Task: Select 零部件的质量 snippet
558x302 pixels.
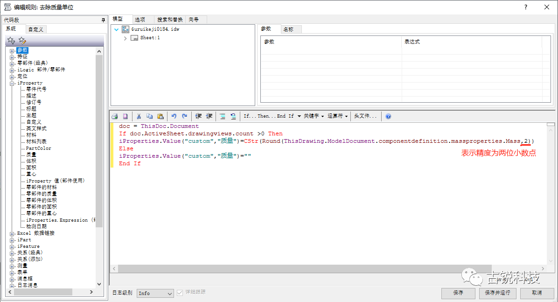Action: [41, 194]
